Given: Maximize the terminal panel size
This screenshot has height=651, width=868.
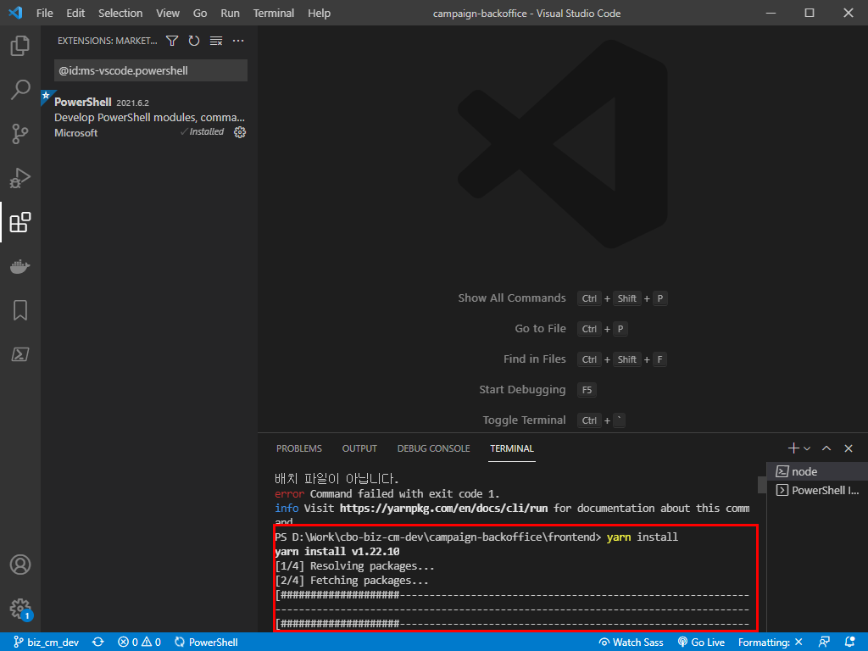Looking at the screenshot, I should 826,448.
